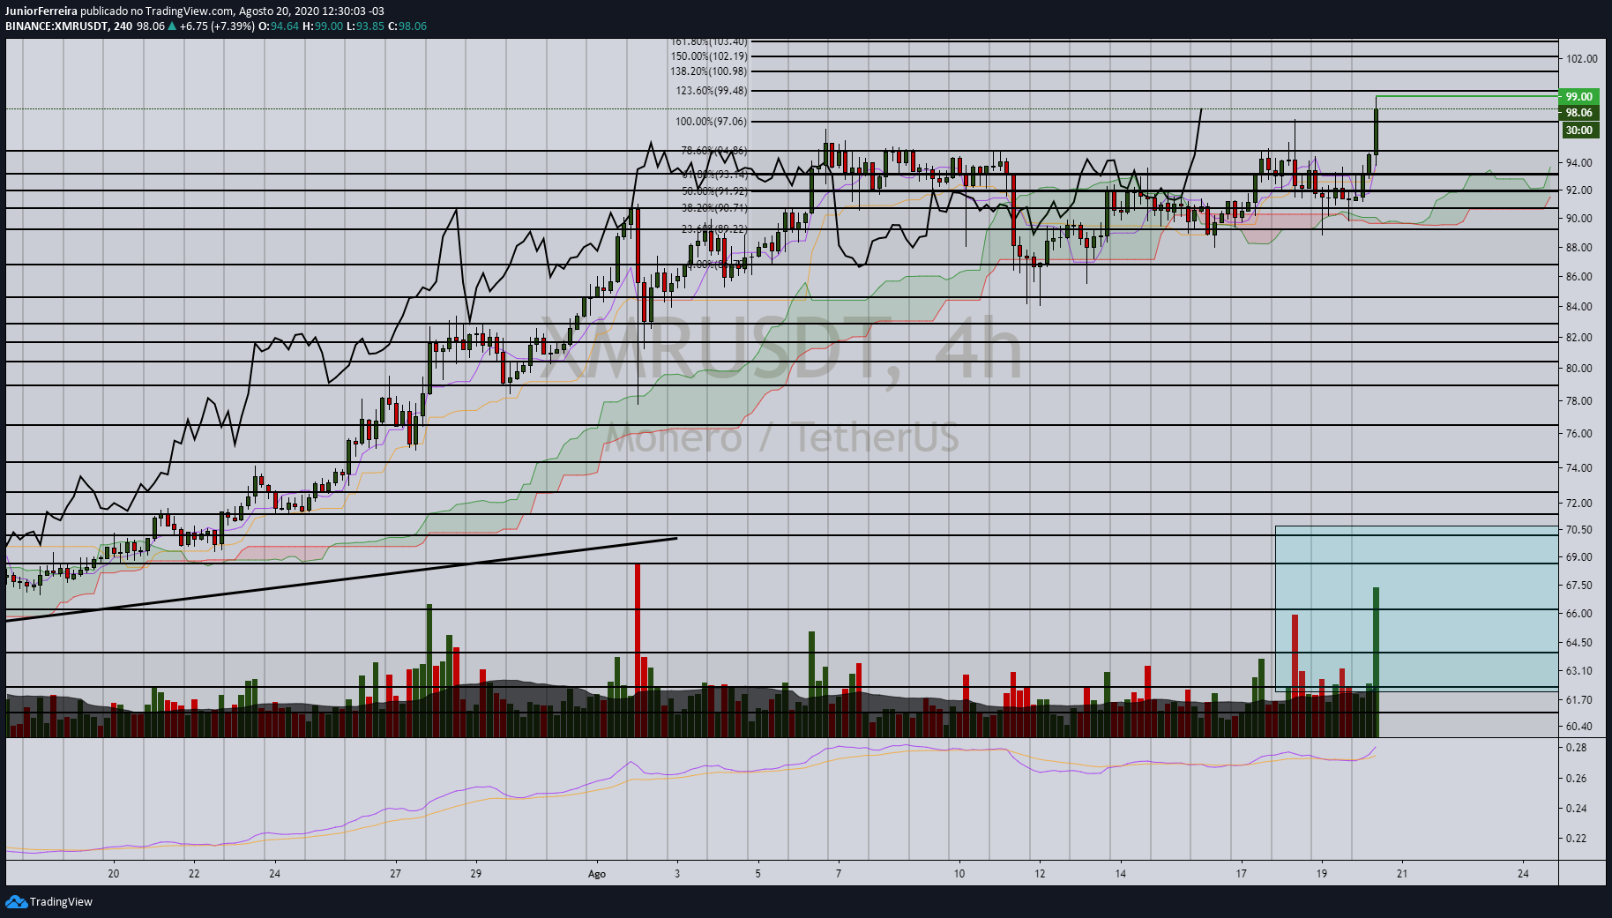Click the tall red volume bar near Ago
The height and width of the screenshot is (918, 1612).
point(638,650)
